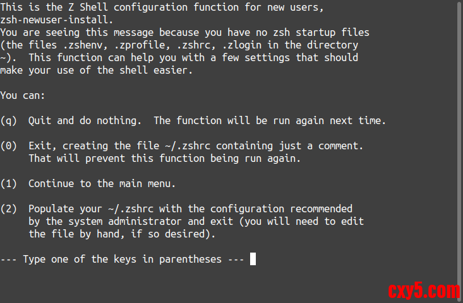Click "Type one of the keys in parentheses" prompt
This screenshot has width=463, height=303.
(123, 259)
